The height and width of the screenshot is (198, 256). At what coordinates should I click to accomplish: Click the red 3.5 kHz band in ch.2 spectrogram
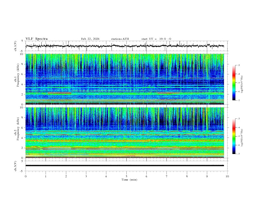pos(125,140)
